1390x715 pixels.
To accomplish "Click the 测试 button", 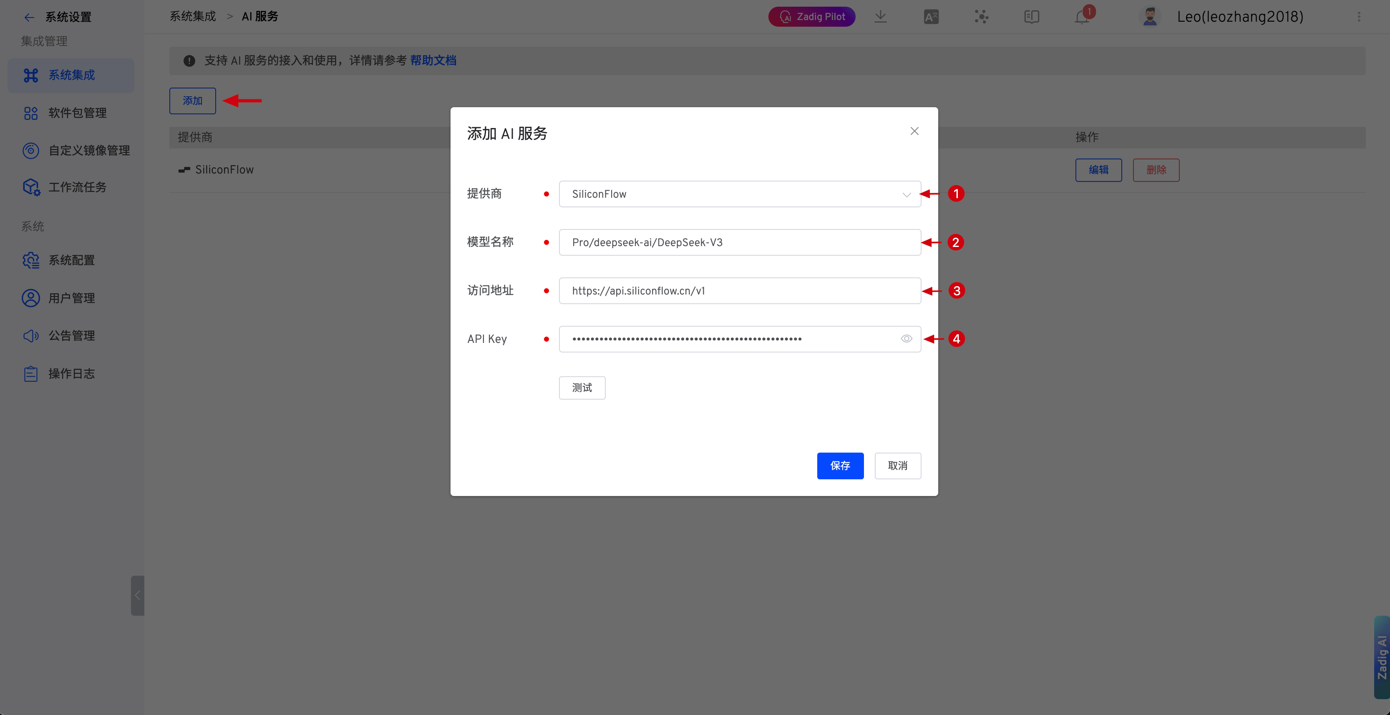I will 582,388.
